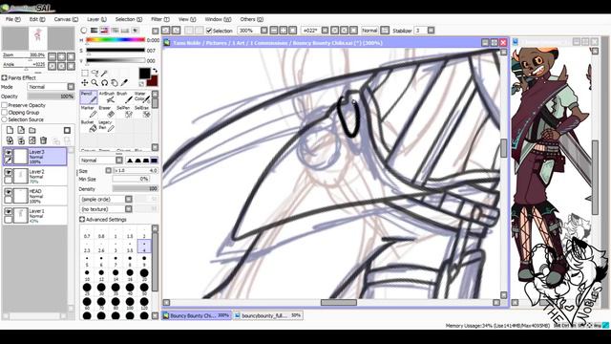Image resolution: width=611 pixels, height=344 pixels.
Task: Enable Preserve Opacity
Action: (4, 105)
